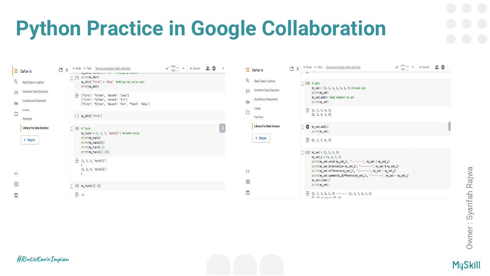Open table of contents icon in left notebook

[16, 71]
